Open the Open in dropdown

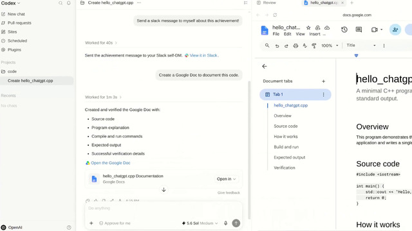point(226,179)
